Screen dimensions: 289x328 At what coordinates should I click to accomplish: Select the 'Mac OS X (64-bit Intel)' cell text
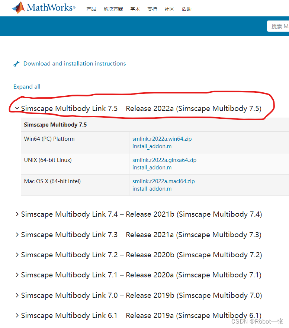(52, 181)
